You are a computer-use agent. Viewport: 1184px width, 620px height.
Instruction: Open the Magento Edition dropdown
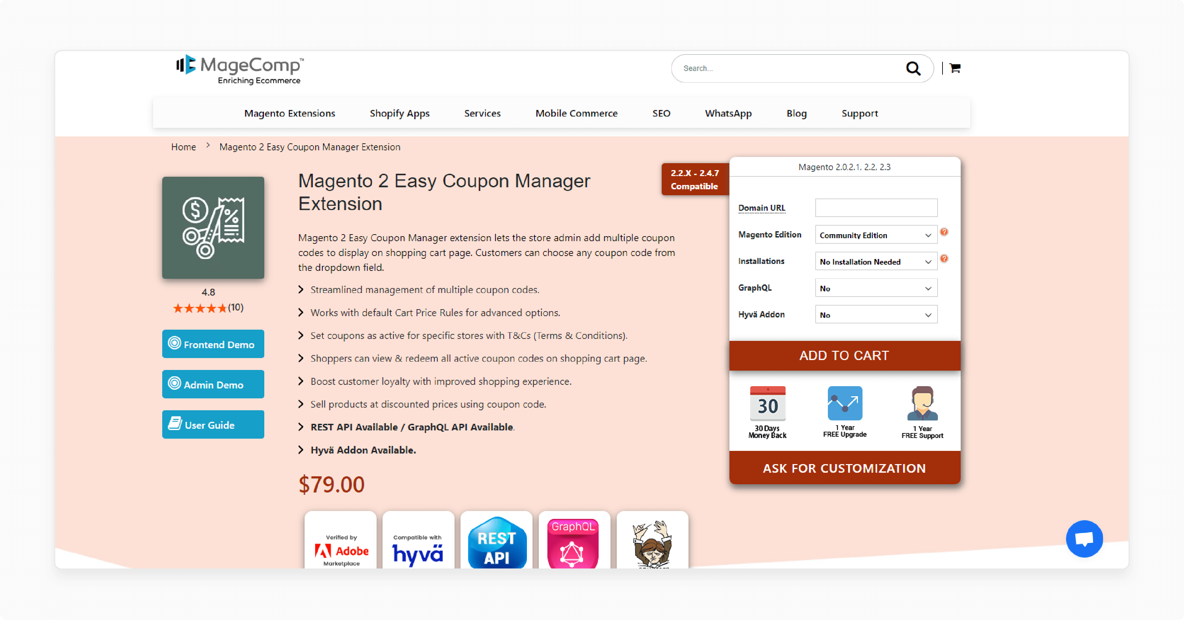pos(875,235)
